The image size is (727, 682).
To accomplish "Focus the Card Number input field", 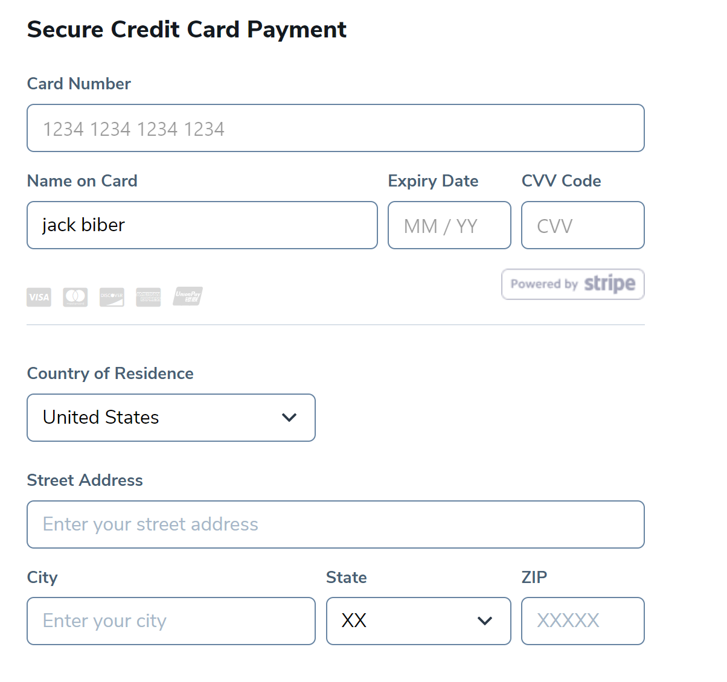I will [x=335, y=128].
